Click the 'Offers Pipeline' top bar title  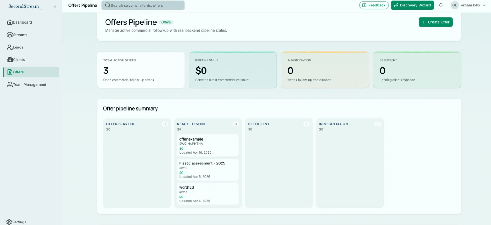click(83, 5)
